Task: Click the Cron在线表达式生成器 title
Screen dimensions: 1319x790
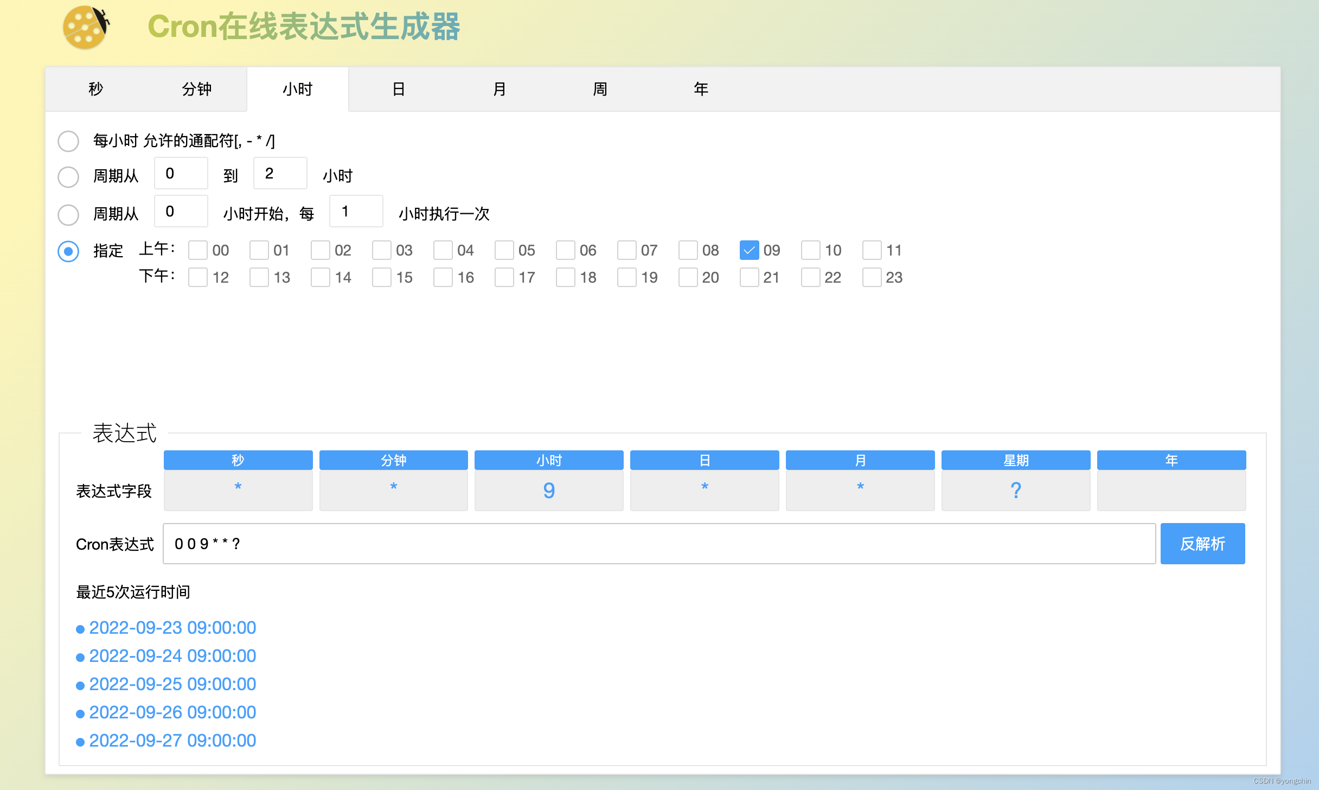Action: coord(304,27)
